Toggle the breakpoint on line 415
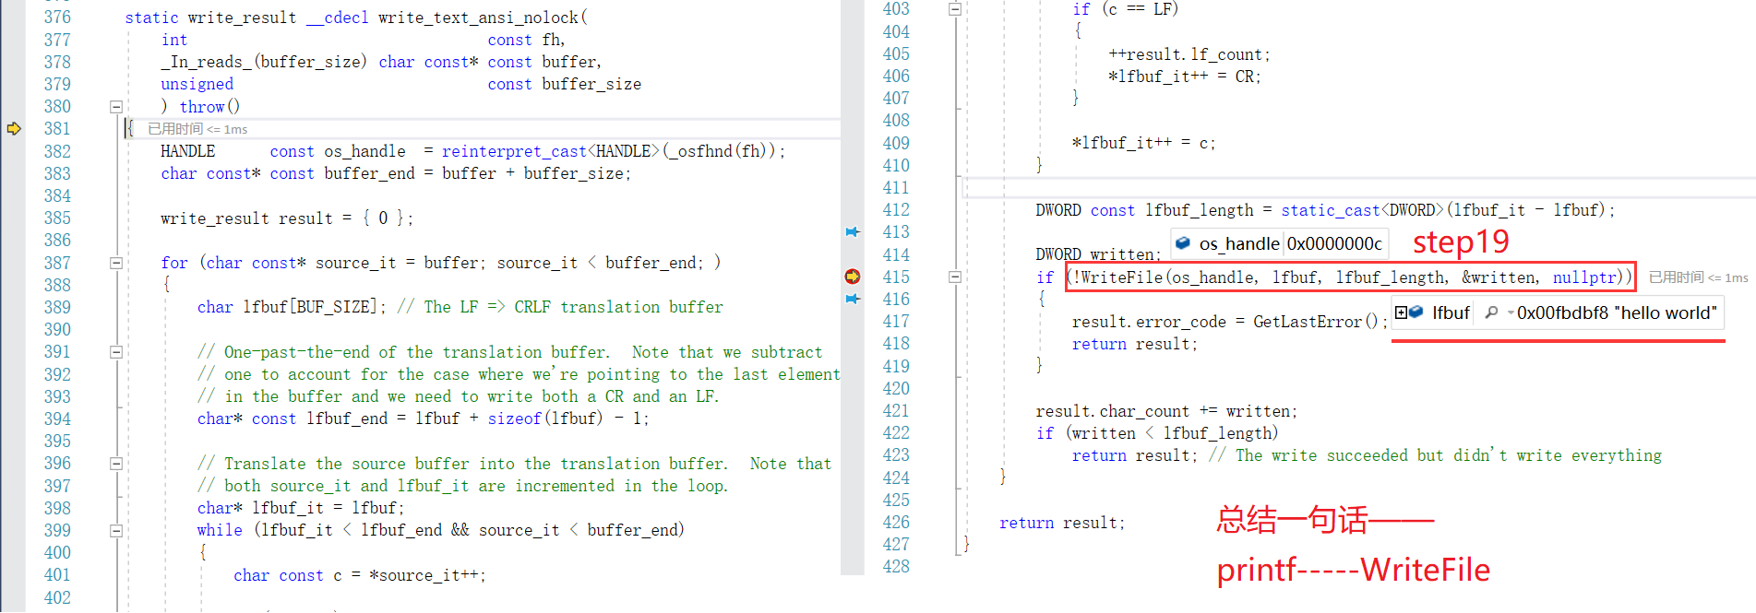The image size is (1756, 613). pyautogui.click(x=853, y=277)
